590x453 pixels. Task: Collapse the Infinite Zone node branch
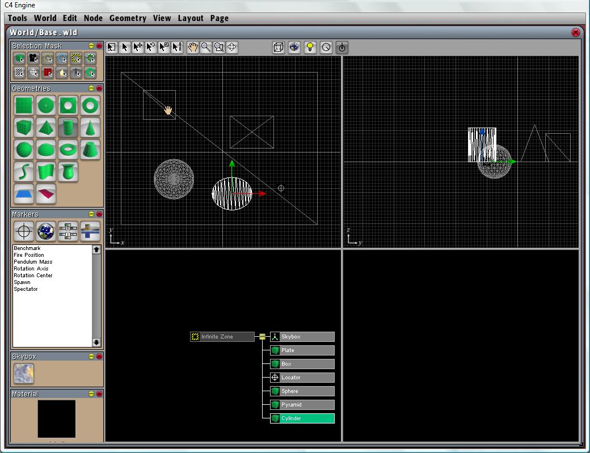tap(262, 337)
